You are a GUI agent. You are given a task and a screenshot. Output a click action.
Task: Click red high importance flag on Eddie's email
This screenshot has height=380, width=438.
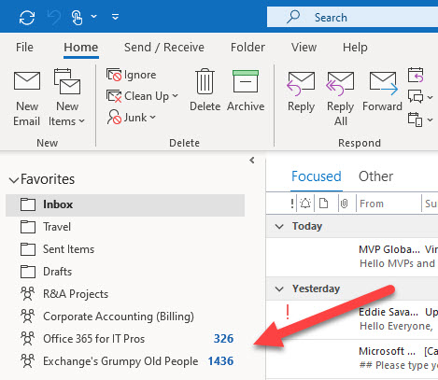(x=288, y=312)
